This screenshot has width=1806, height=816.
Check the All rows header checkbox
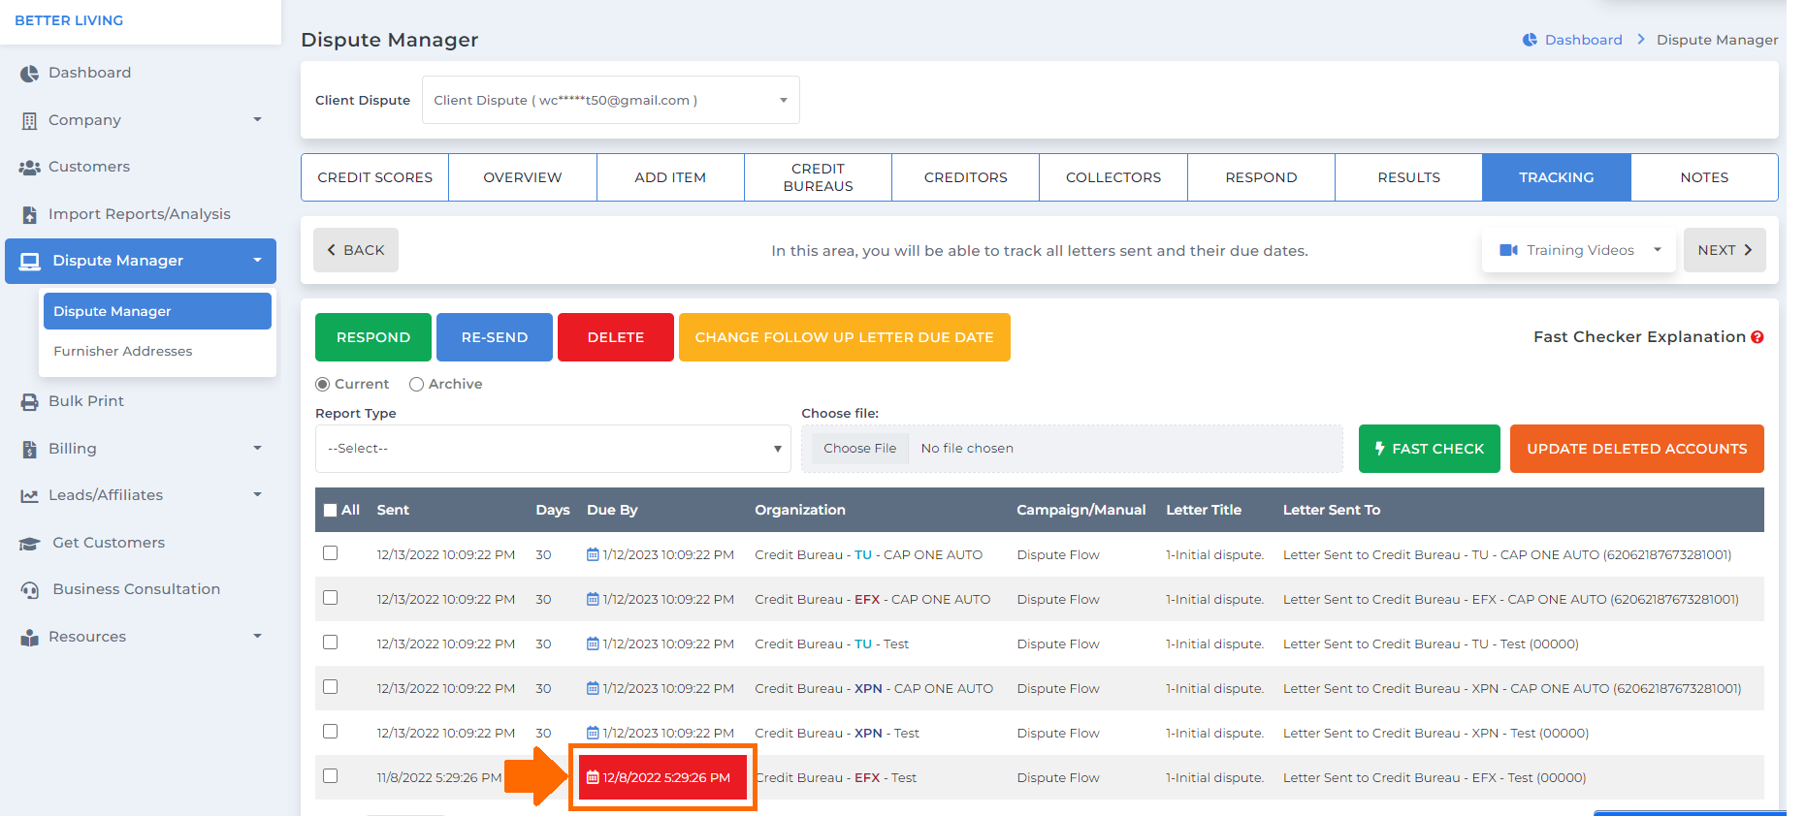tap(331, 510)
